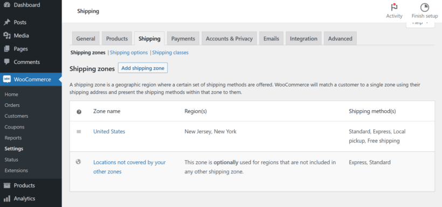Open the Comments menu item
The image size is (442, 207).
pyautogui.click(x=31, y=62)
